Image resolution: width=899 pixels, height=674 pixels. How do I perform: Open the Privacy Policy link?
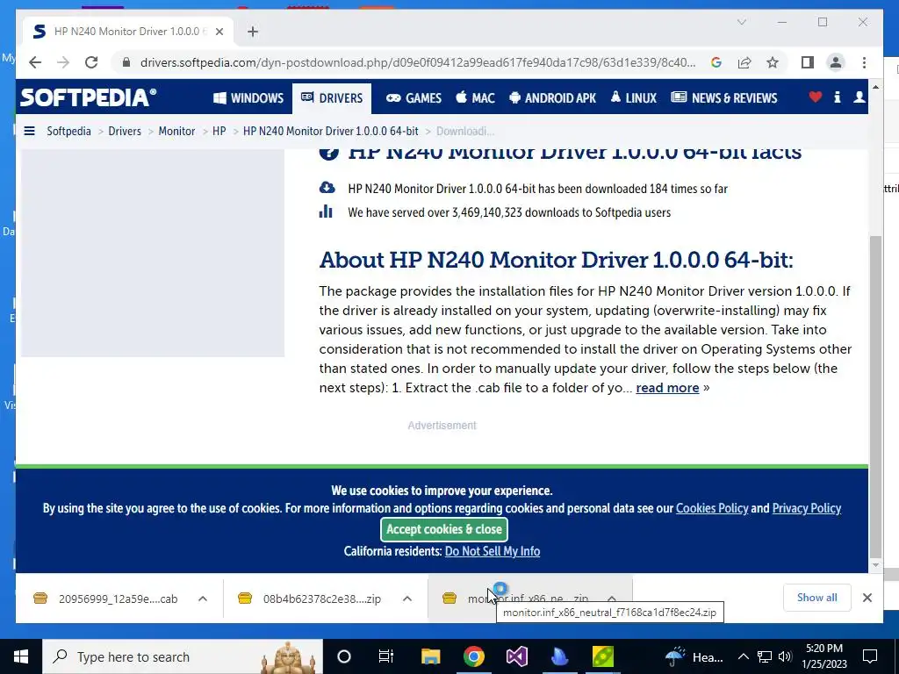(x=807, y=508)
